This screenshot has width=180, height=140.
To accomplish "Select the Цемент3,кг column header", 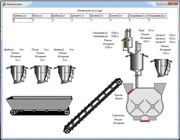I will [119, 16].
